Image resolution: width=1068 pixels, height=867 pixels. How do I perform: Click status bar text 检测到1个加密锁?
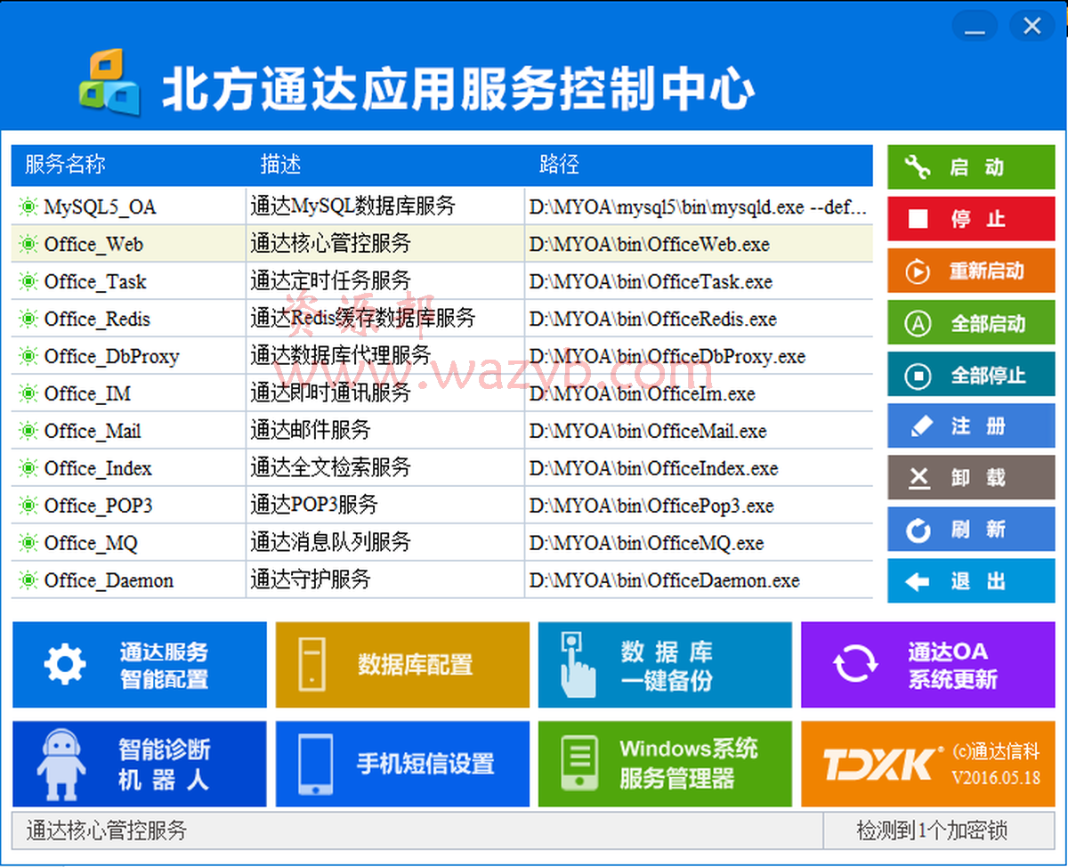coord(932,831)
